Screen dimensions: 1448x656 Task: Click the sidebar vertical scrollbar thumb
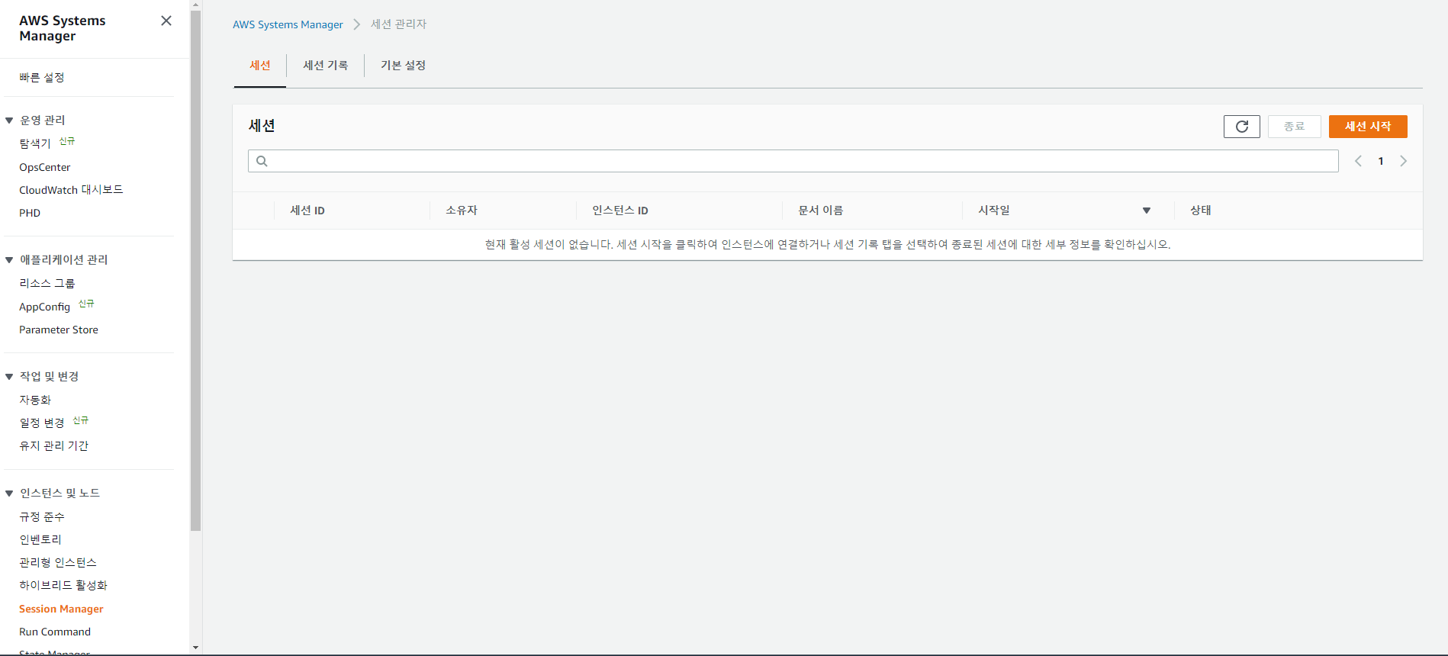(x=196, y=271)
